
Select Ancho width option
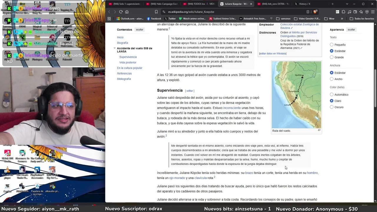tap(332, 79)
